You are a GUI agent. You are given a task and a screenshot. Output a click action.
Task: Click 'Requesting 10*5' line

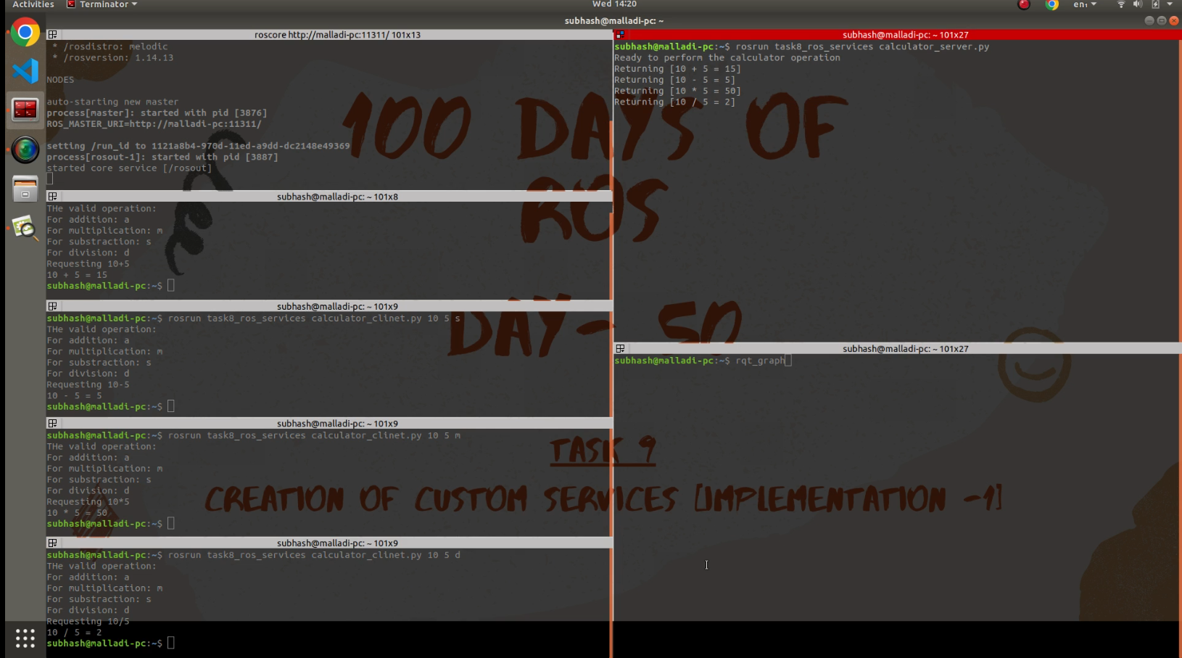[88, 502]
